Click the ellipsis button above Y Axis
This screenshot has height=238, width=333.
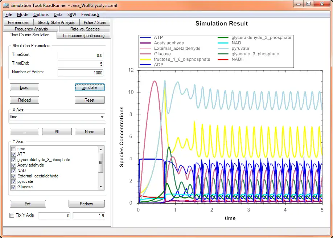[x=24, y=132]
